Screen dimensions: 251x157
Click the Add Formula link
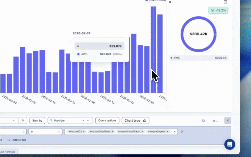8,152
